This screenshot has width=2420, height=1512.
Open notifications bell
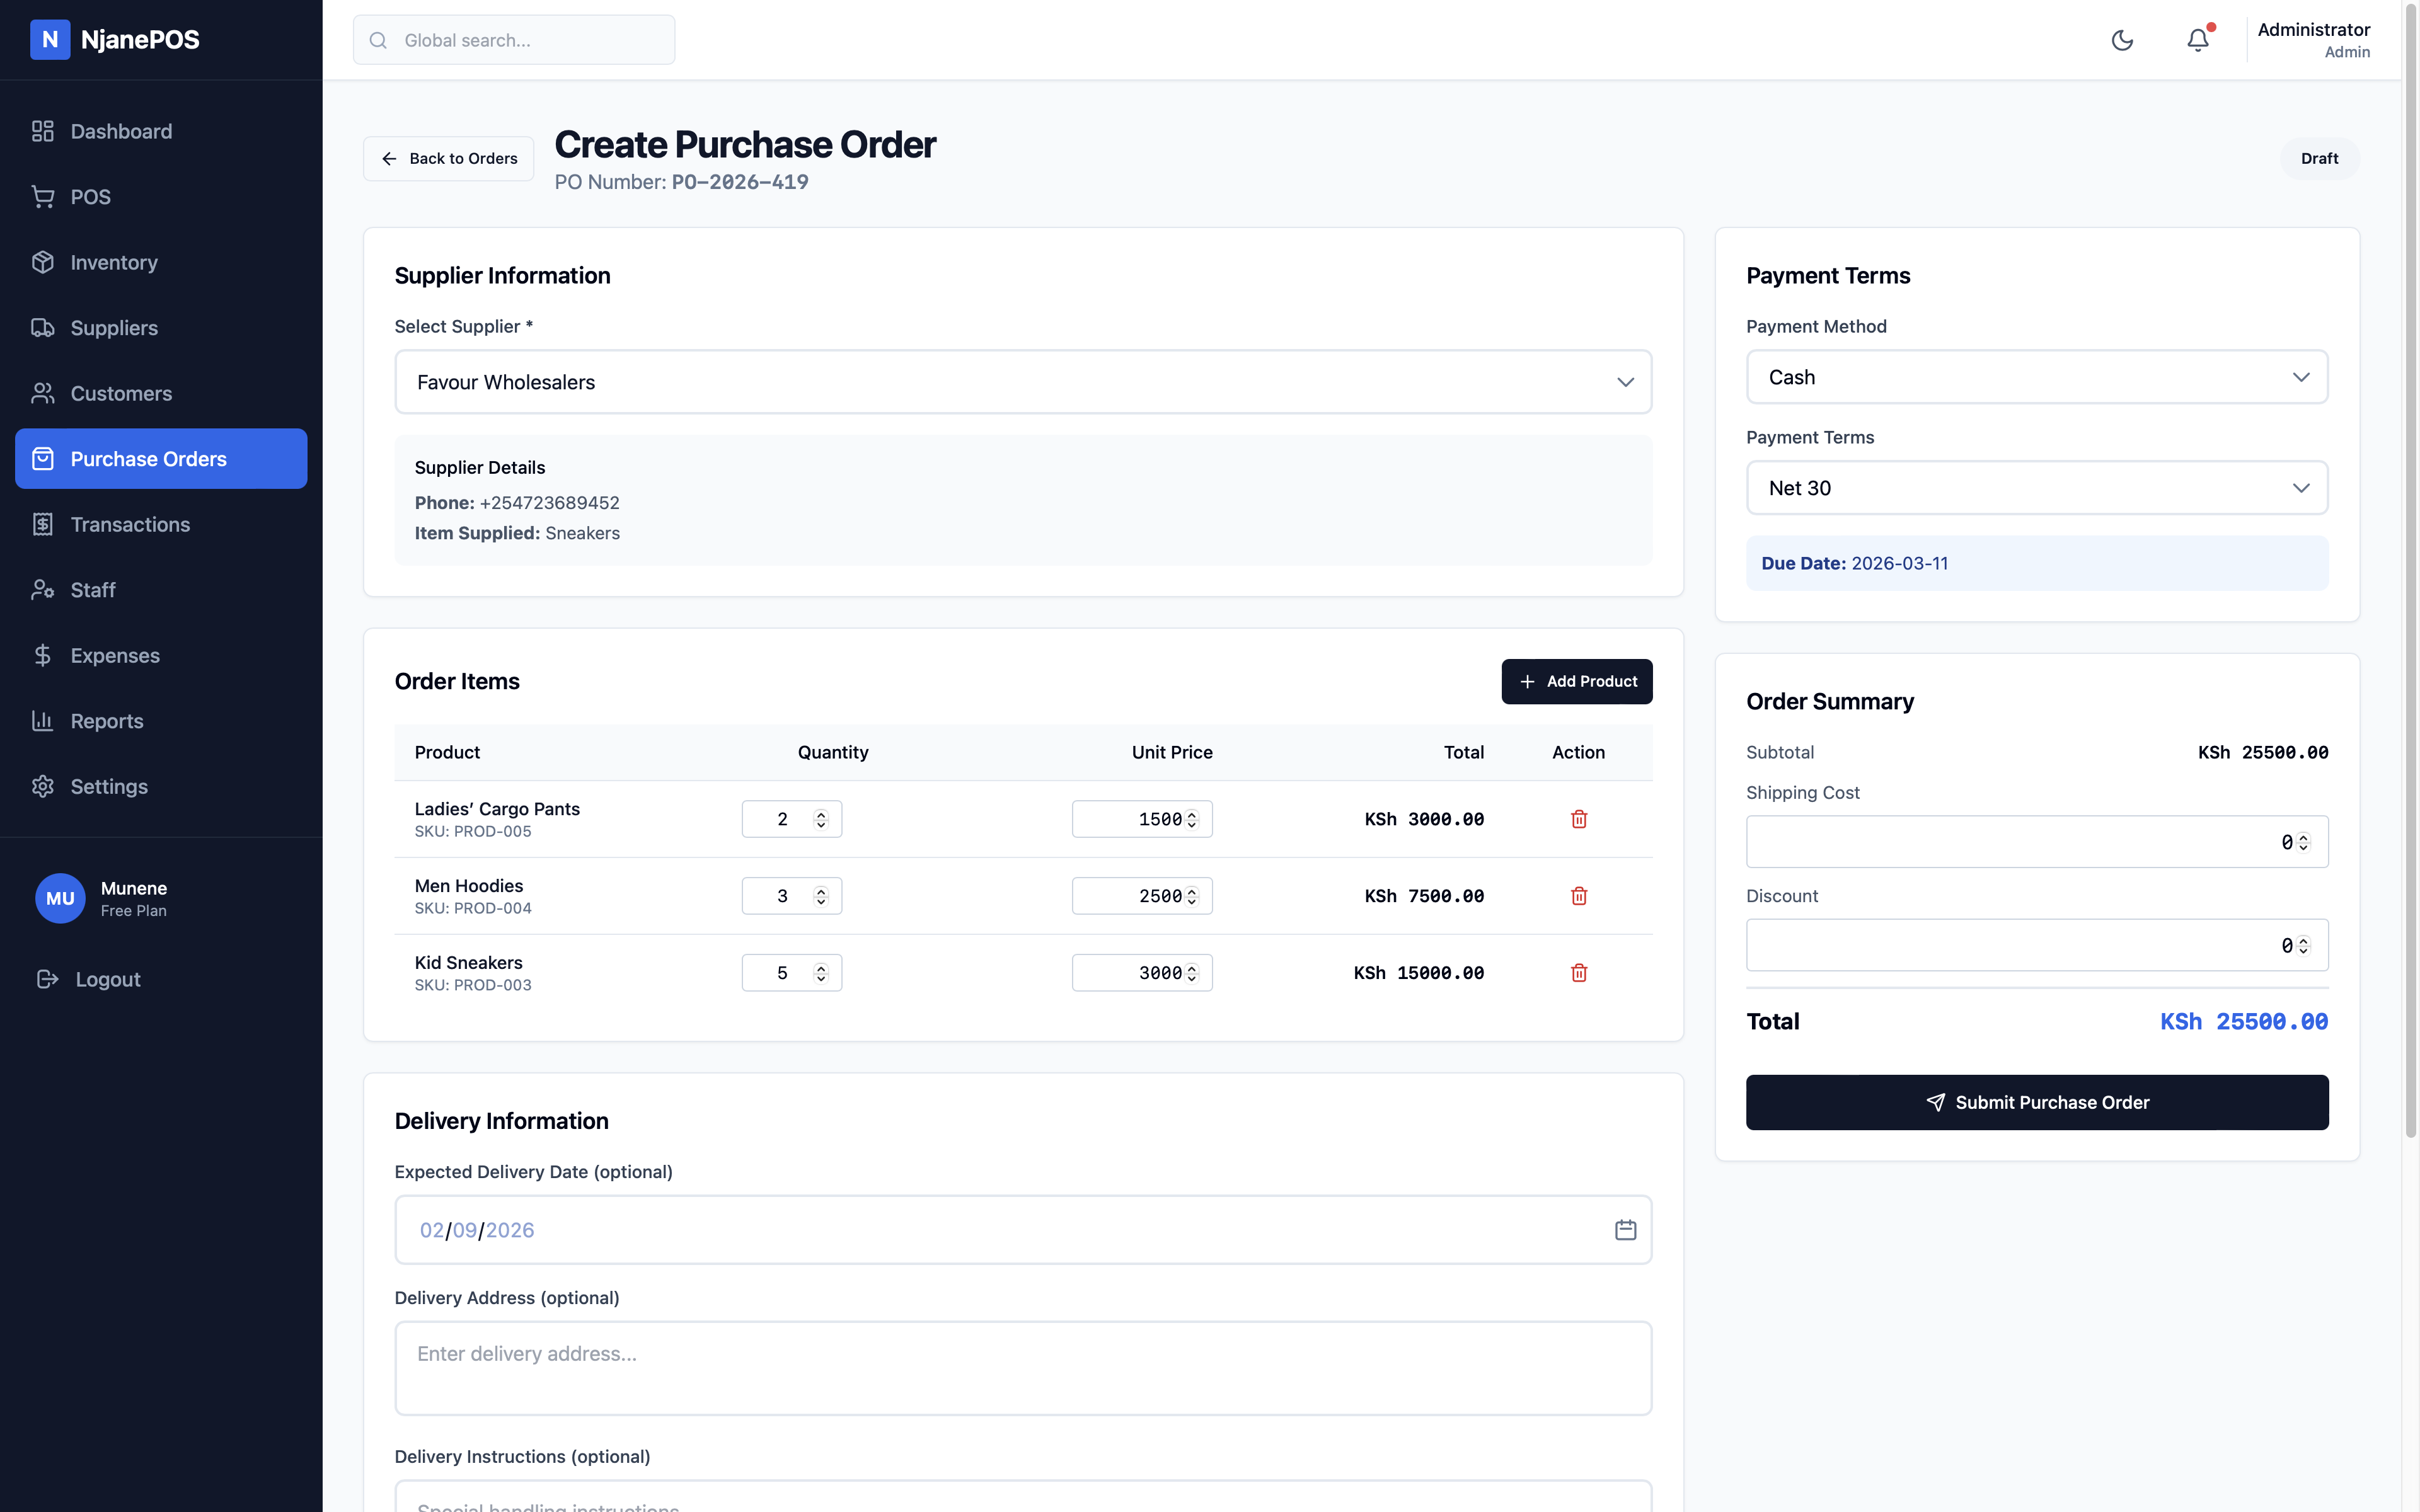[x=2197, y=40]
